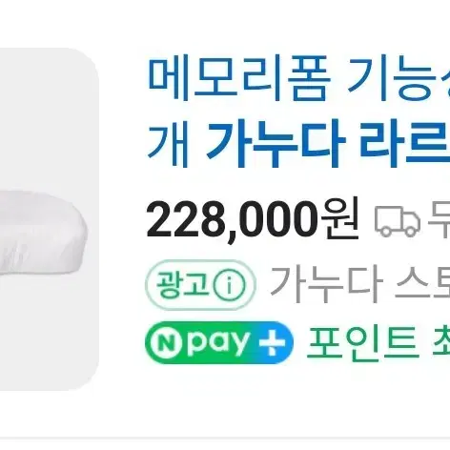Click the 포인트 word next to Npay badge

(362, 343)
